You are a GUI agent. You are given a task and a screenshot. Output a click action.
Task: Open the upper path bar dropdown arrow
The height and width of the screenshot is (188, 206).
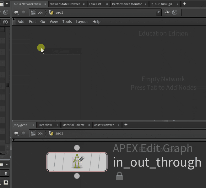(159, 12)
